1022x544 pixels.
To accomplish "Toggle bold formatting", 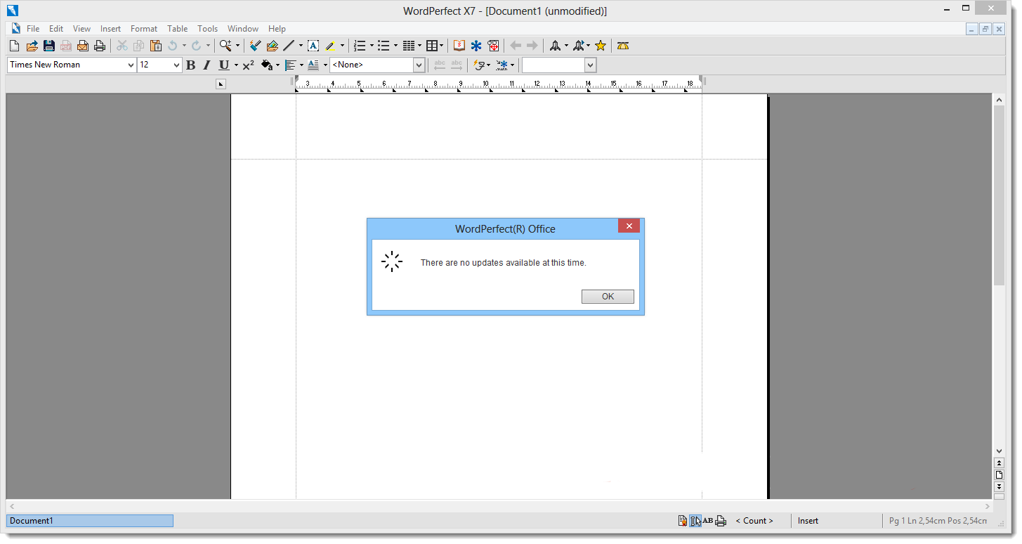I will coord(190,65).
